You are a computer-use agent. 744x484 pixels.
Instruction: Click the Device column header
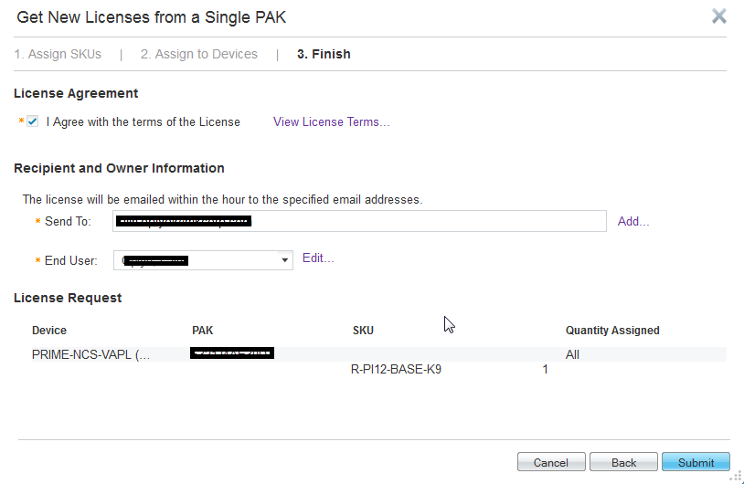tap(49, 330)
